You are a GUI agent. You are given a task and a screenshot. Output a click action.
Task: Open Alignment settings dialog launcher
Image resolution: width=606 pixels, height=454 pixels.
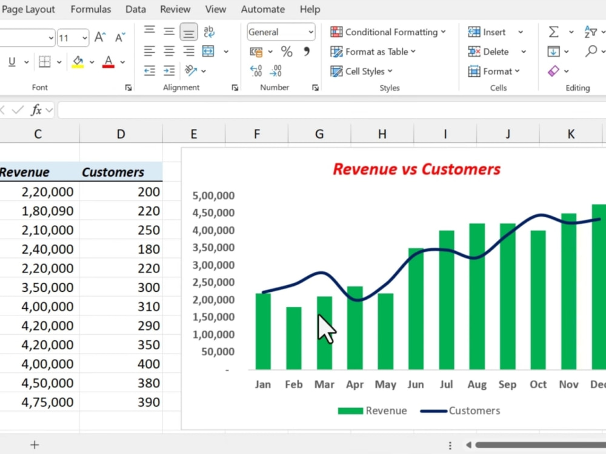tap(235, 88)
